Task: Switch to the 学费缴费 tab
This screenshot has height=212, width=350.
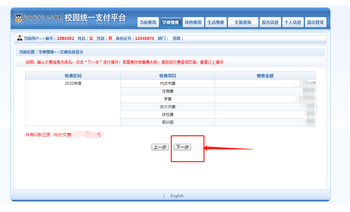Action: [x=170, y=22]
